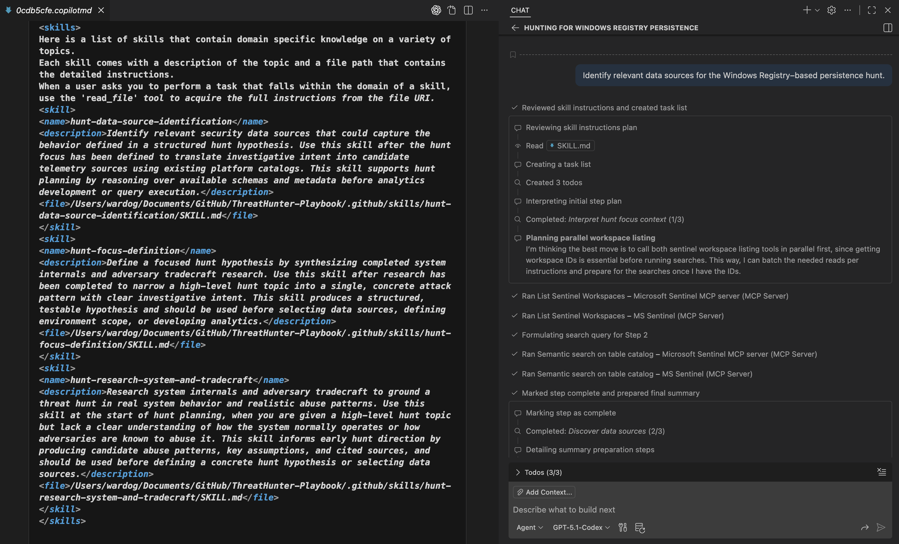899x544 pixels.
Task: Click the open changes file icon
Action: [x=452, y=10]
